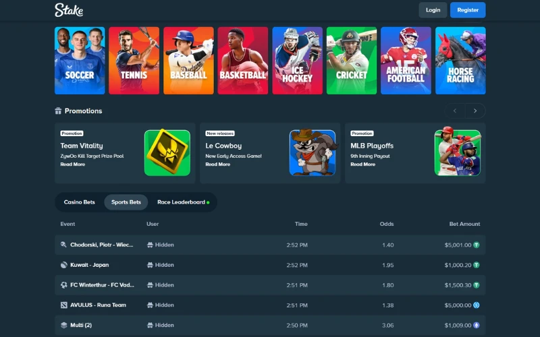
Task: Click the Bet Amount column header
Action: 464,224
